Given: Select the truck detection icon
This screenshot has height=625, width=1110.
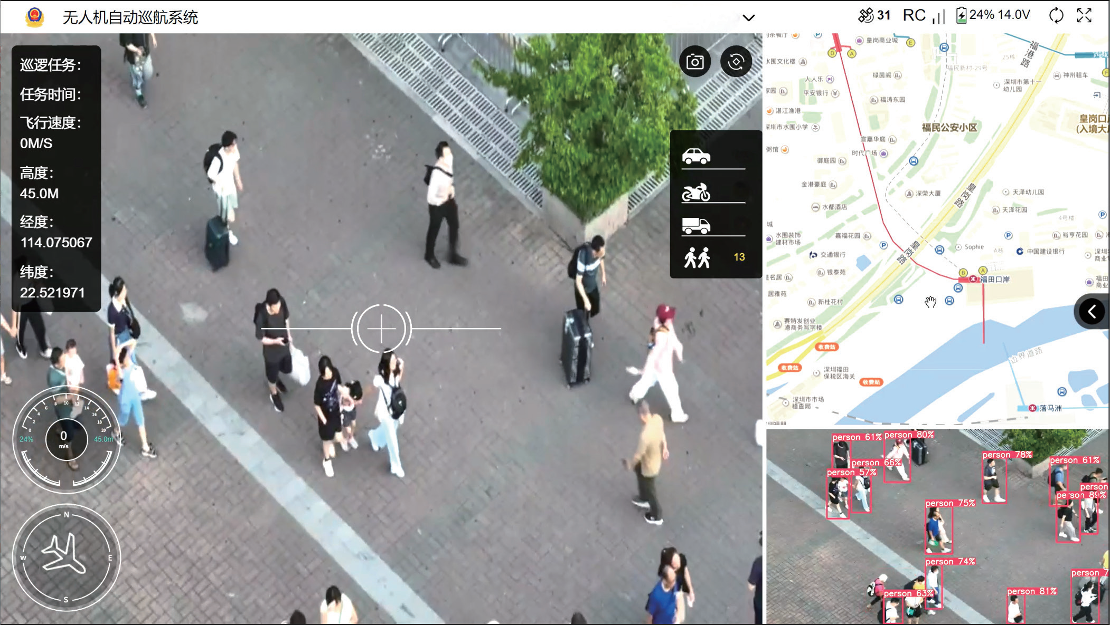Looking at the screenshot, I should click(696, 226).
